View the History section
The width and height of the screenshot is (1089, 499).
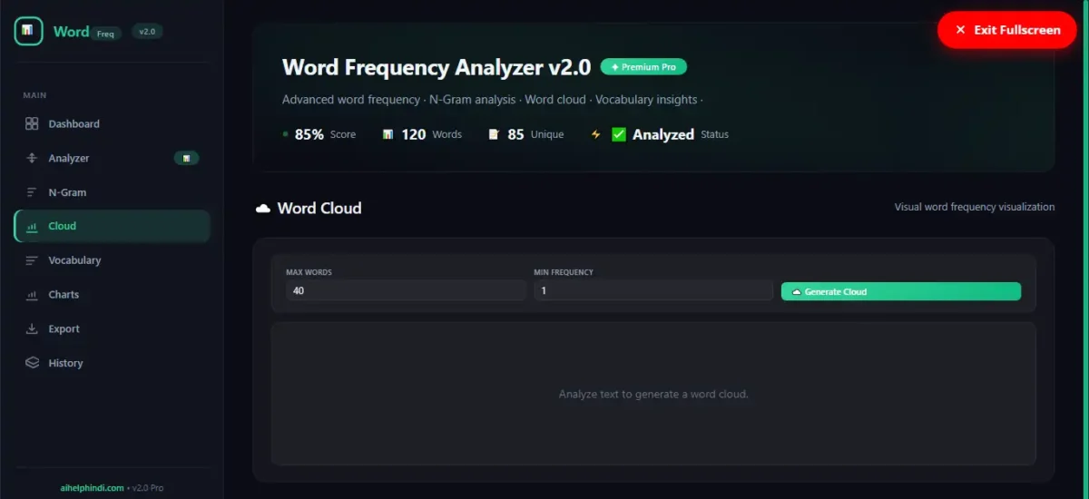(112, 363)
